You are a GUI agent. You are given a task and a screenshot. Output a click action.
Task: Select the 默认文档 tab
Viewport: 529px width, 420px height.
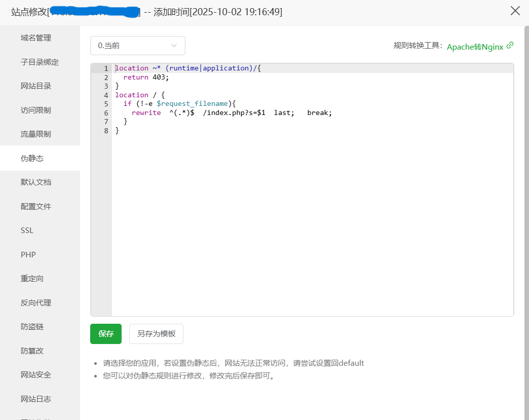click(36, 182)
